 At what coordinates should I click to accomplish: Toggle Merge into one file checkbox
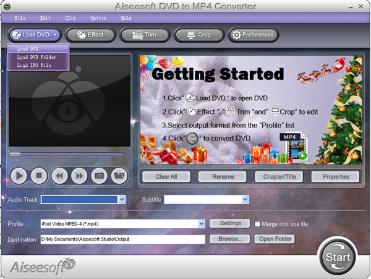[257, 224]
